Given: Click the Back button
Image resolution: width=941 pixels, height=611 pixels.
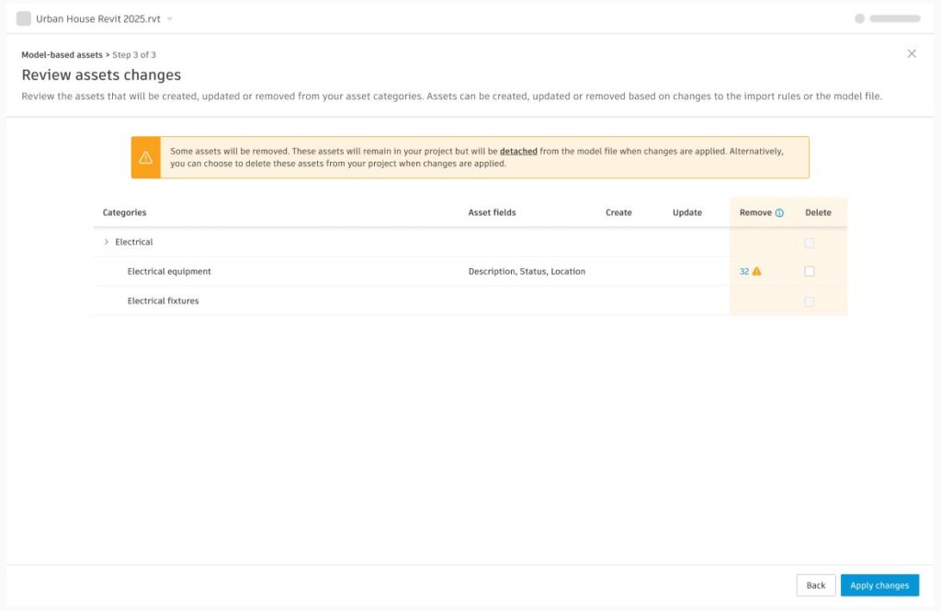Looking at the screenshot, I should (815, 585).
